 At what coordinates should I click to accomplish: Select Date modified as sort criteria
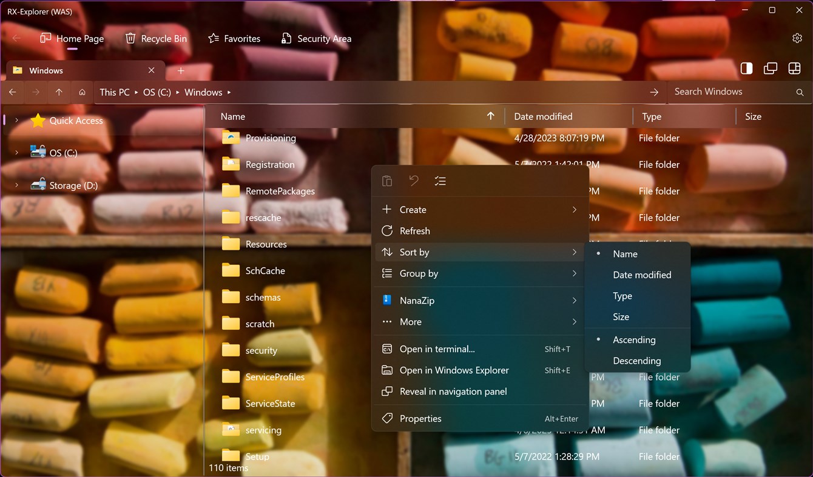tap(642, 275)
